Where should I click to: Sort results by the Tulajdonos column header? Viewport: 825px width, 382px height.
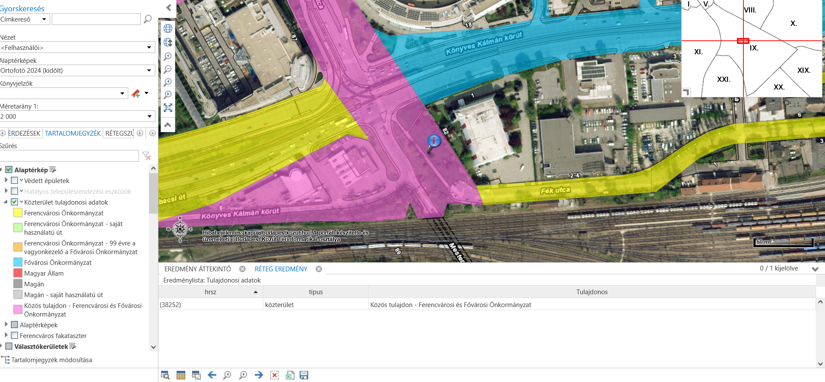(x=591, y=292)
